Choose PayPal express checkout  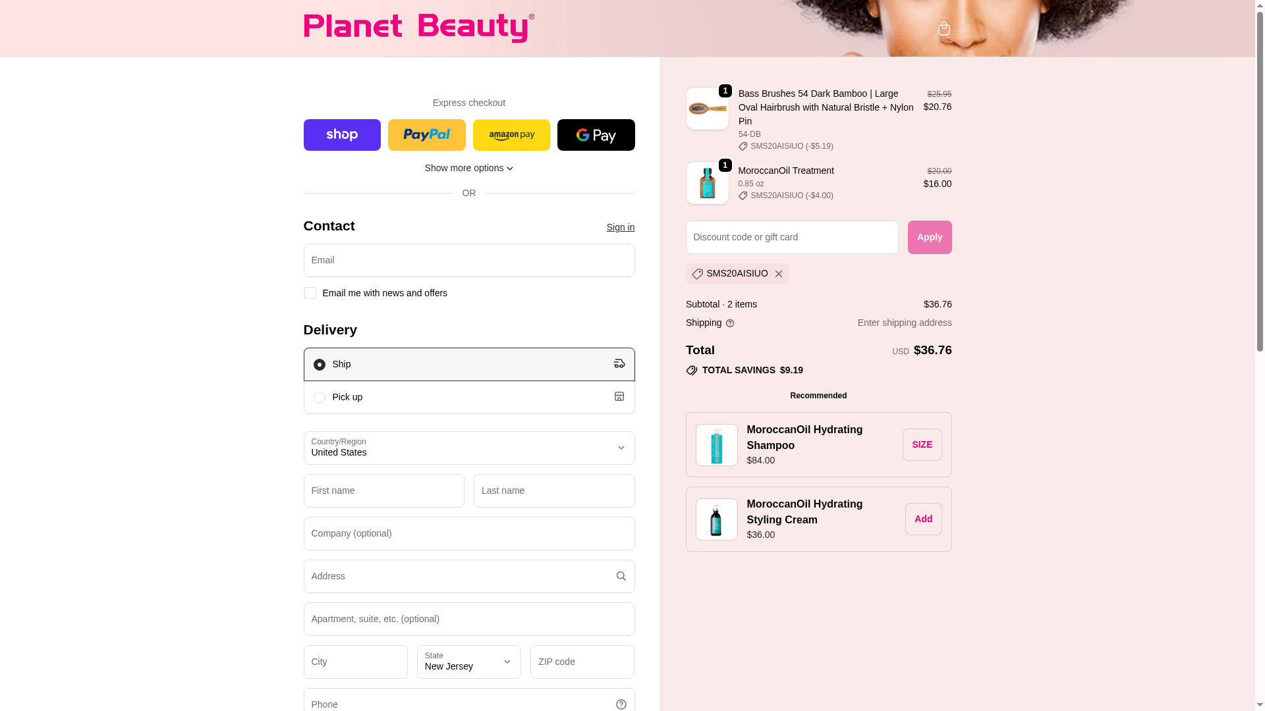point(426,135)
